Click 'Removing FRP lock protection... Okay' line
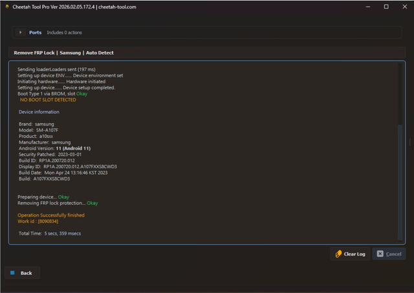This screenshot has height=293, width=414. (x=58, y=203)
